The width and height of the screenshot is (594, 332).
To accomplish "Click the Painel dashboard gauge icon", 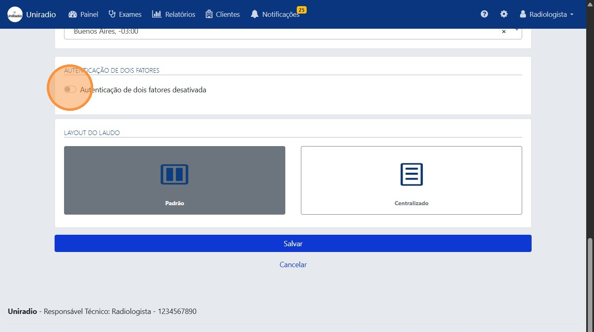I will 73,14.
